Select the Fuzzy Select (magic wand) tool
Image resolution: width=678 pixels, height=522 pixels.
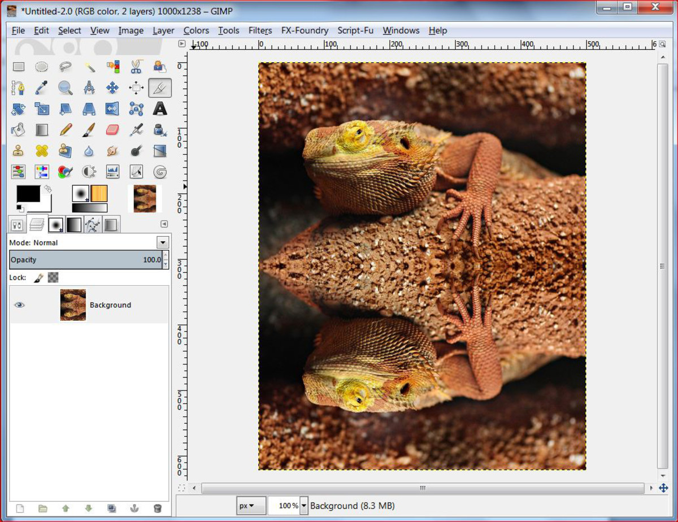coord(90,67)
